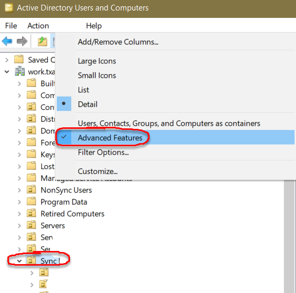Choose Large Icons view option
Viewport: 296px width, 293px height.
point(175,61)
